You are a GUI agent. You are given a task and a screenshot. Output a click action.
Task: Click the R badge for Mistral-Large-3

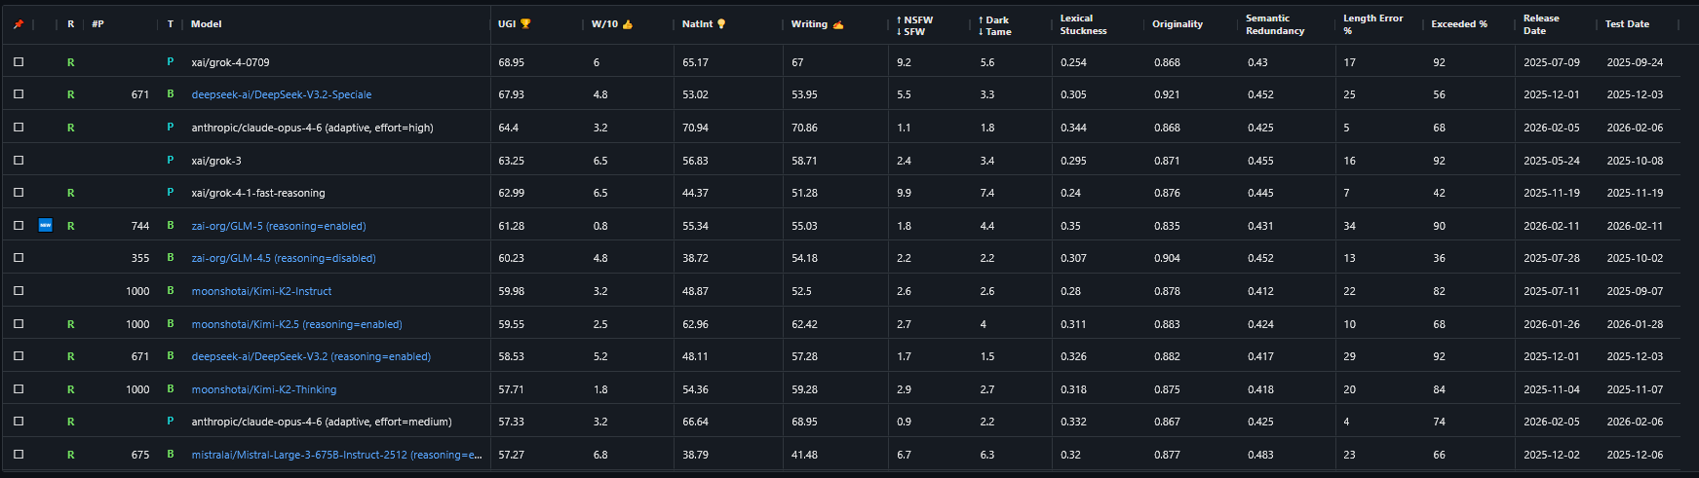tap(70, 455)
